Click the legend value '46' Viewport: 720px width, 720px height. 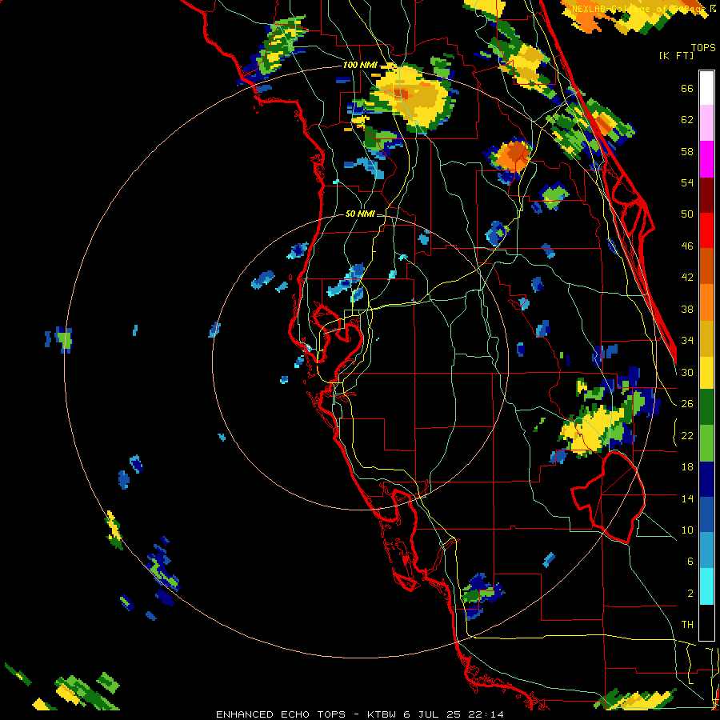point(687,246)
